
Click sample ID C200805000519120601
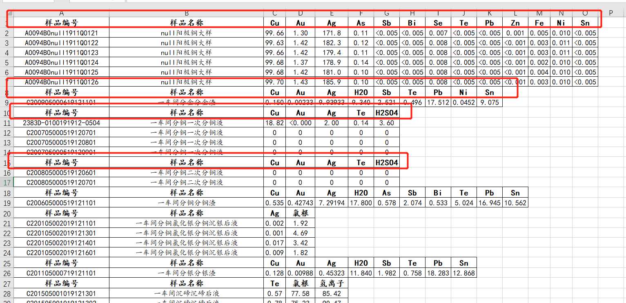(61, 173)
